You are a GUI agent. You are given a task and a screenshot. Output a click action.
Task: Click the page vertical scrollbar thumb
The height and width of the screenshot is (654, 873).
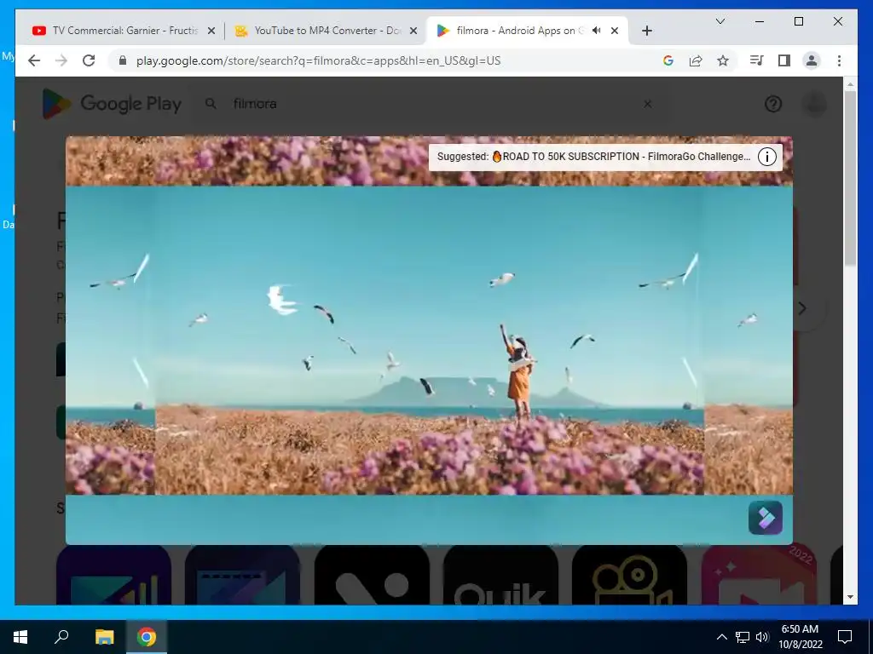[x=850, y=178]
